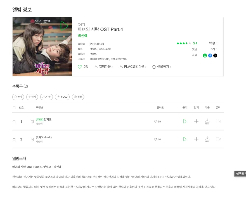The image size is (246, 200).
Task: Play the album from the cover art button
Action: pos(64,26)
